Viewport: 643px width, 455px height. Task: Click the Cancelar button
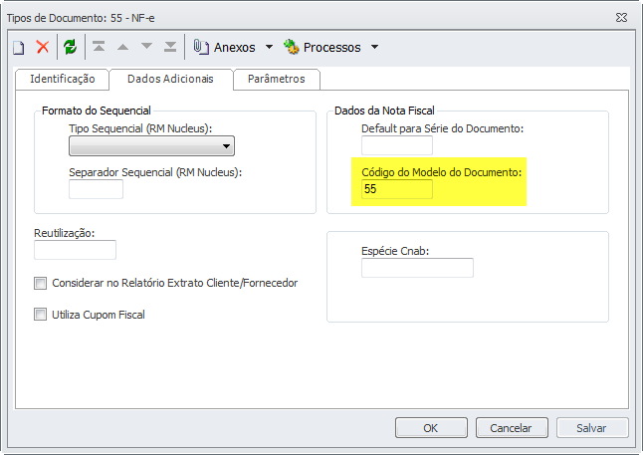pyautogui.click(x=512, y=427)
